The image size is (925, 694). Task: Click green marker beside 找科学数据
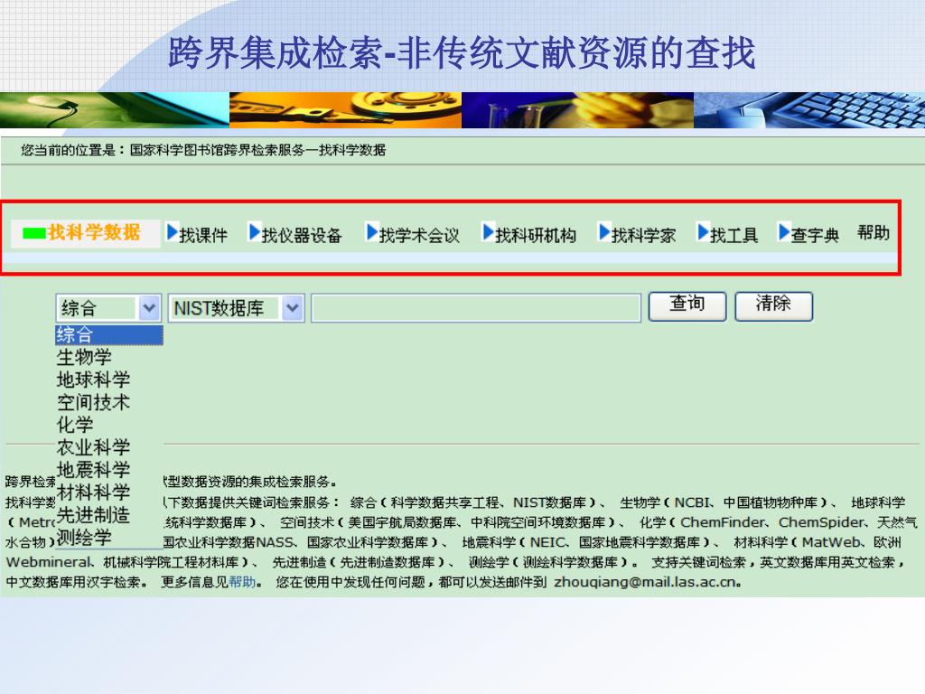pos(34,233)
